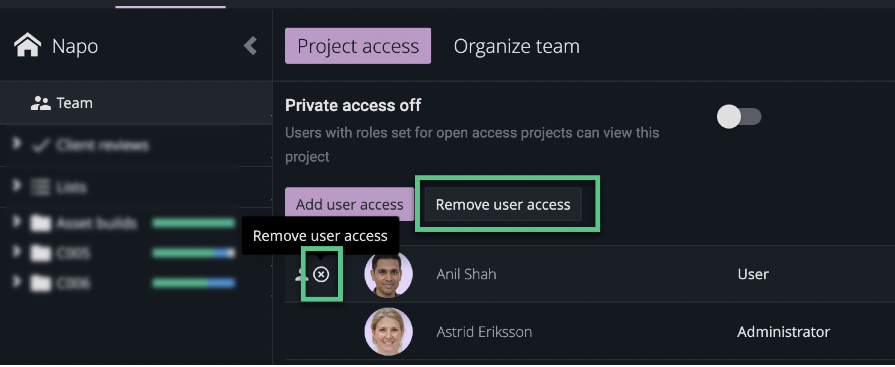Viewport: 895px width, 367px height.
Task: Open the Organize team tab
Action: click(516, 46)
